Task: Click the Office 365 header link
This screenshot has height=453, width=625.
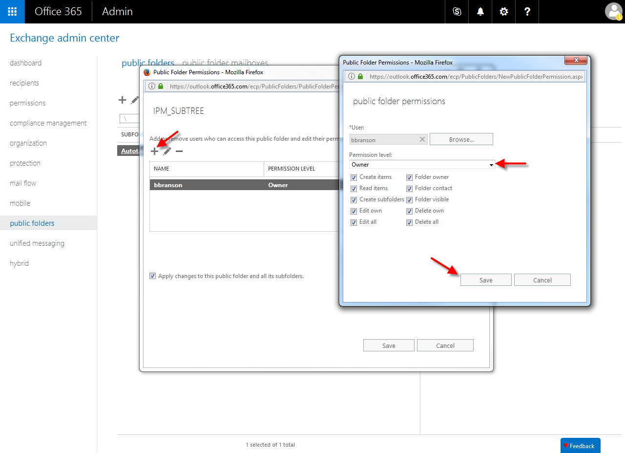Action: 58,12
